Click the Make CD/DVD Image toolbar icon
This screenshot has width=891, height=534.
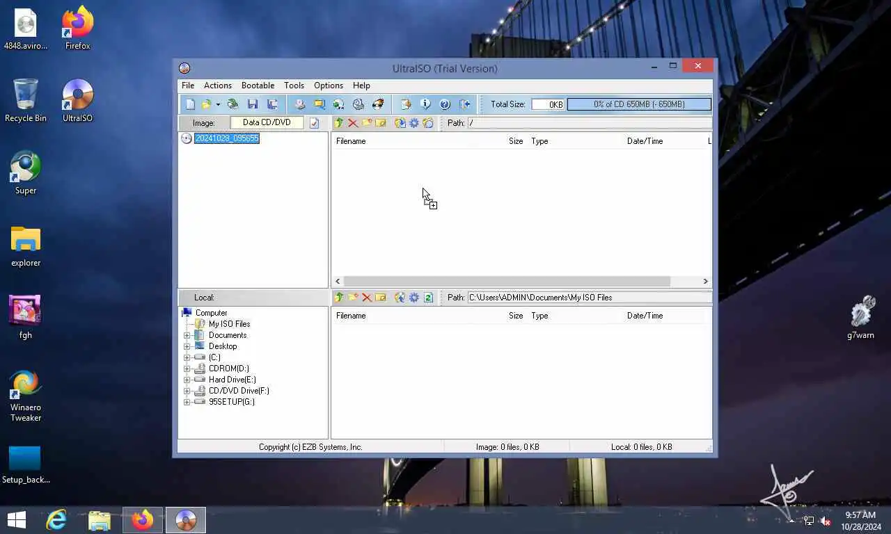click(300, 104)
